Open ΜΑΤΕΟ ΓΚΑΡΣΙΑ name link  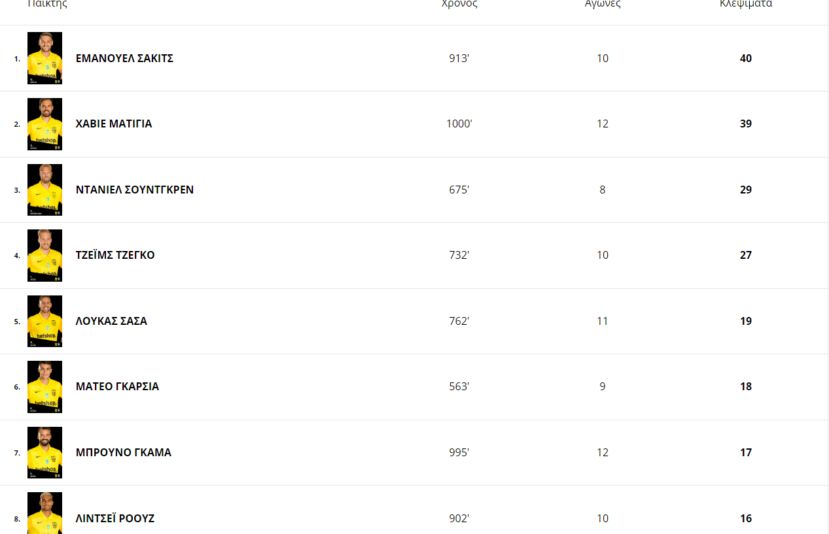coord(117,387)
